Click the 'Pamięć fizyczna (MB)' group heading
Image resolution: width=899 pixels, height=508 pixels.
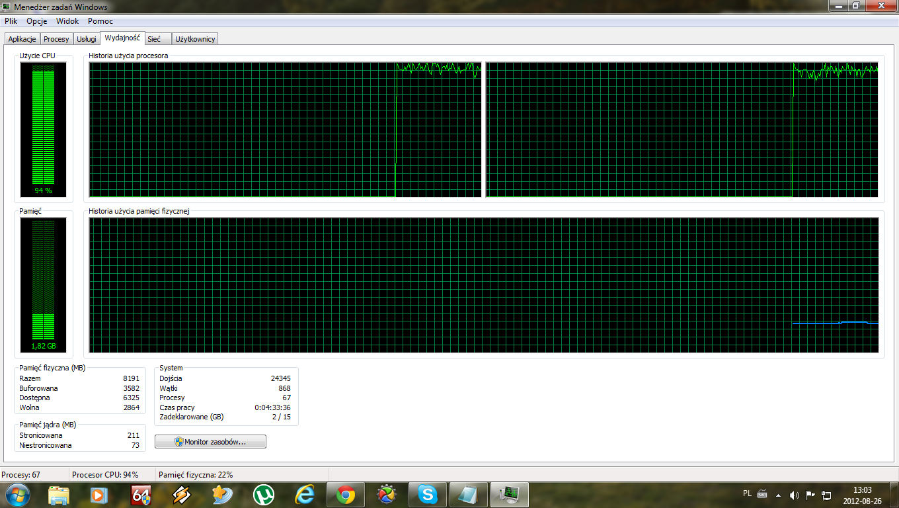point(52,368)
